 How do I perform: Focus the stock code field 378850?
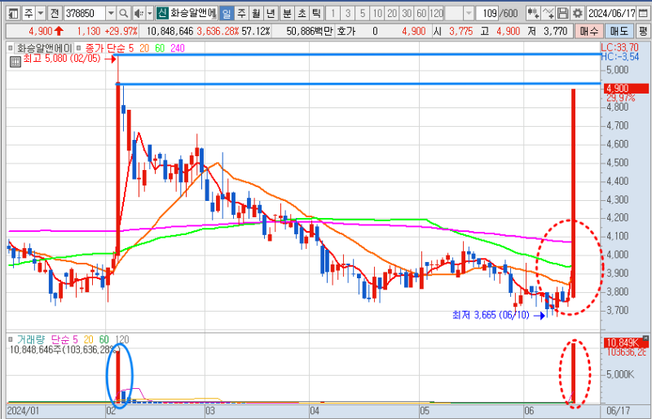pyautogui.click(x=85, y=13)
